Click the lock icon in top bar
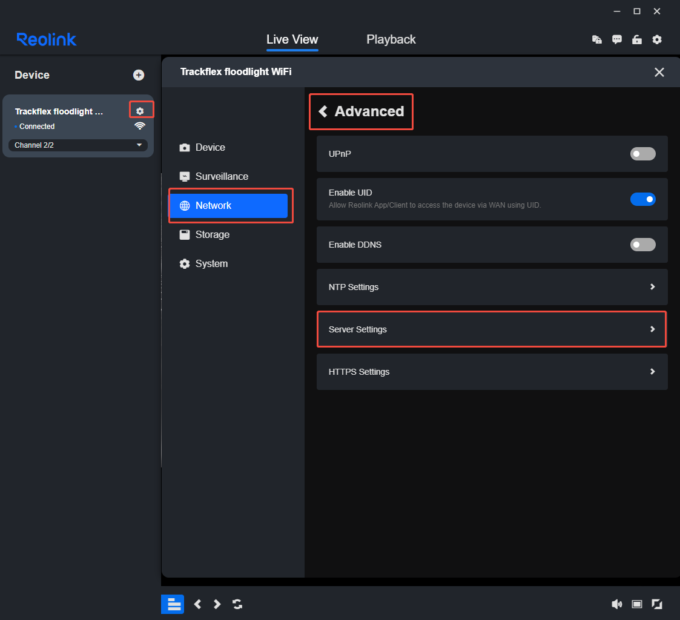The image size is (680, 620). coord(636,39)
